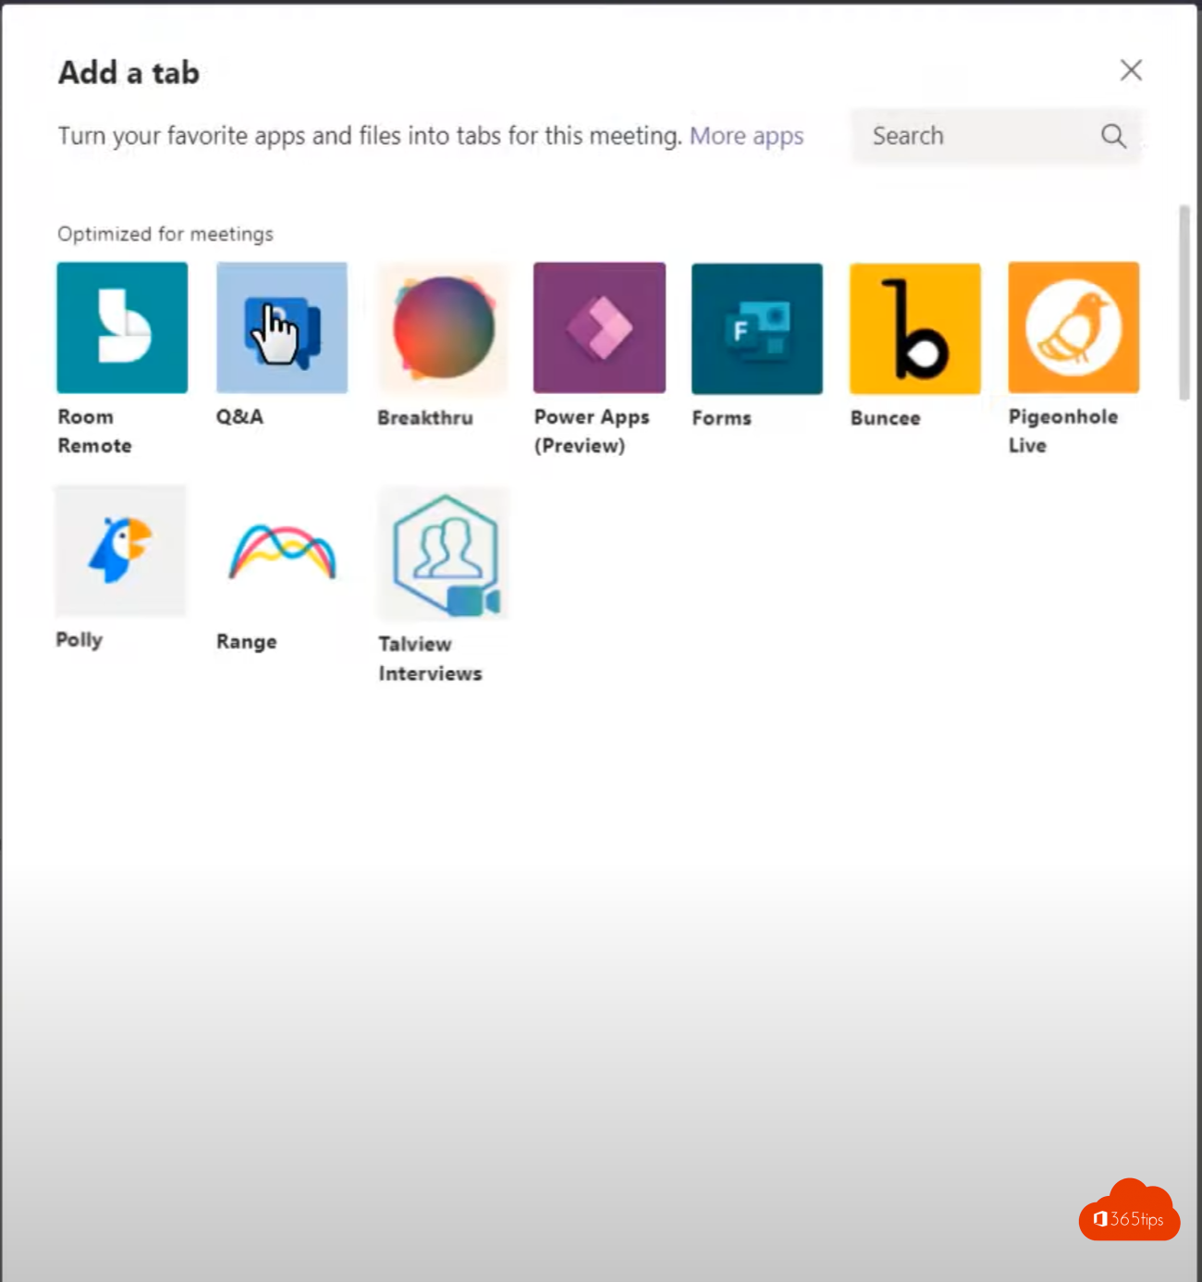This screenshot has width=1202, height=1282.
Task: Close the Add a tab dialog
Action: 1131,70
